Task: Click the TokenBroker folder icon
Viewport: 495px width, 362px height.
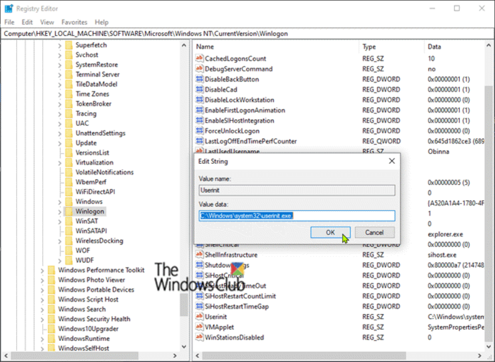Action: click(x=68, y=104)
